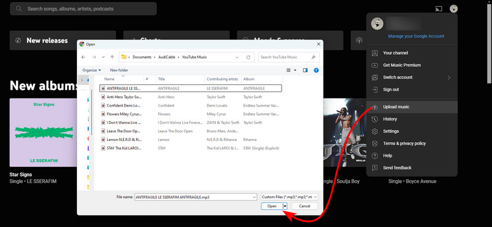Expand the File name history dropdown
The height and width of the screenshot is (227, 492).
tap(254, 197)
